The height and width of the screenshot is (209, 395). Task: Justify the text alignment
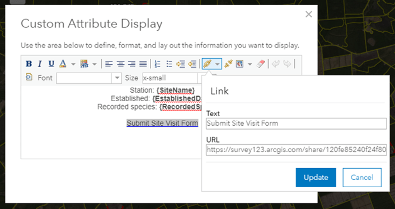[143, 64]
